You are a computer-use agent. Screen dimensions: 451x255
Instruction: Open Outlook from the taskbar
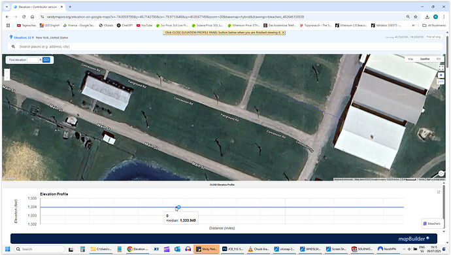(177, 249)
